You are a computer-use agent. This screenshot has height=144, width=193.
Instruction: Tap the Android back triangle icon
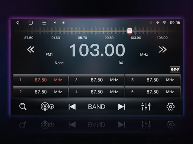18,23
